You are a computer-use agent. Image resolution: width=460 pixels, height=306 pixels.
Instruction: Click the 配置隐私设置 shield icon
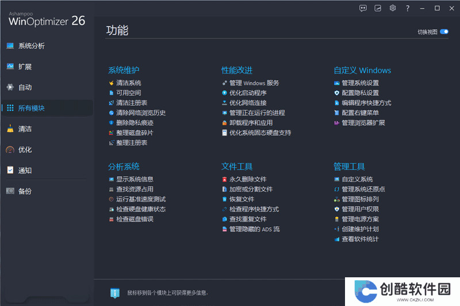(337, 93)
